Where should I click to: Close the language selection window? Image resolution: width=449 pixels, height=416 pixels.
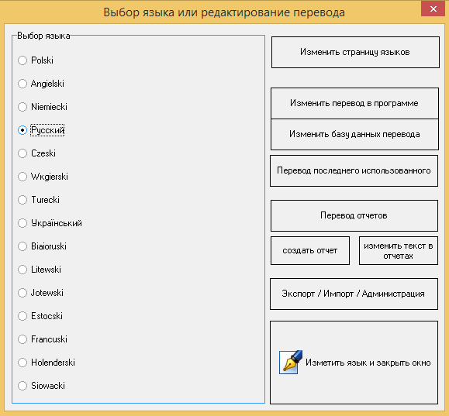click(433, 9)
